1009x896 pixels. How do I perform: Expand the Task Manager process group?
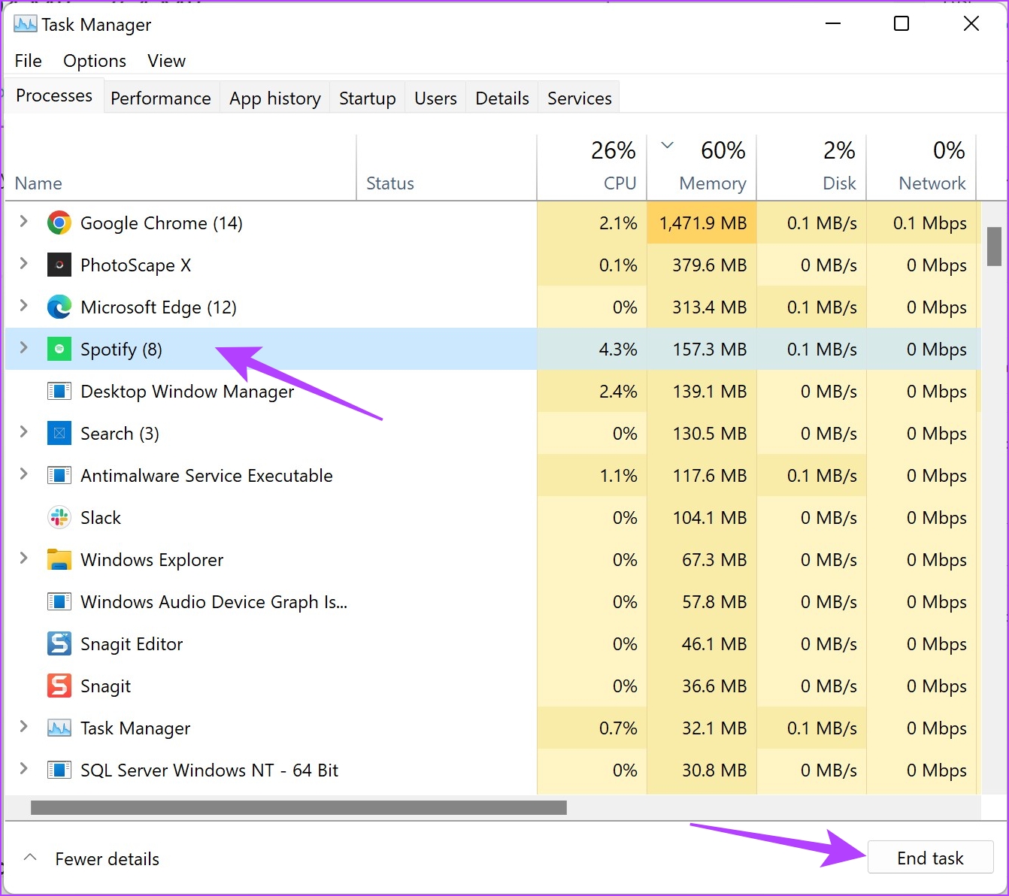click(x=23, y=726)
